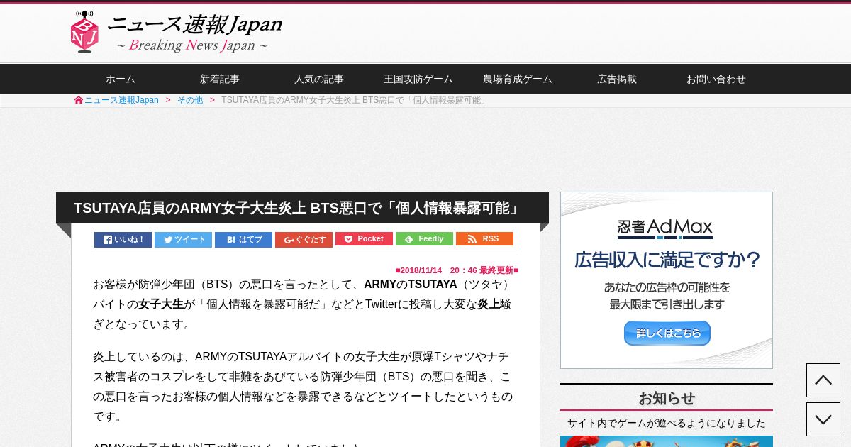Go to 人気の記事 menu item
This screenshot has width=851, height=447.
click(x=319, y=79)
